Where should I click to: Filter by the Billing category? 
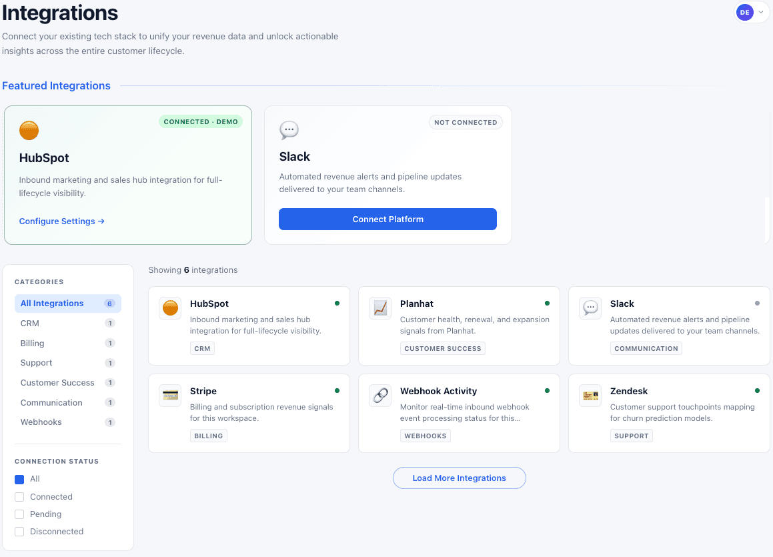click(x=68, y=343)
